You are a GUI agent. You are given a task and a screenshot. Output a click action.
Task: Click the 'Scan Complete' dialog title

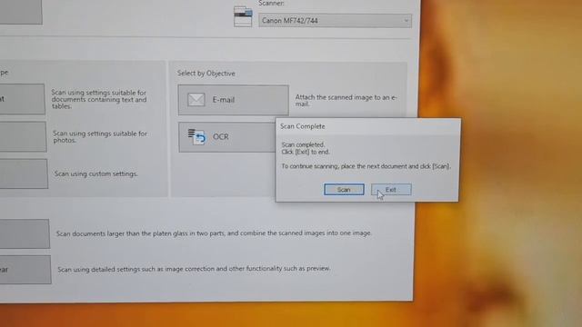[x=303, y=126]
